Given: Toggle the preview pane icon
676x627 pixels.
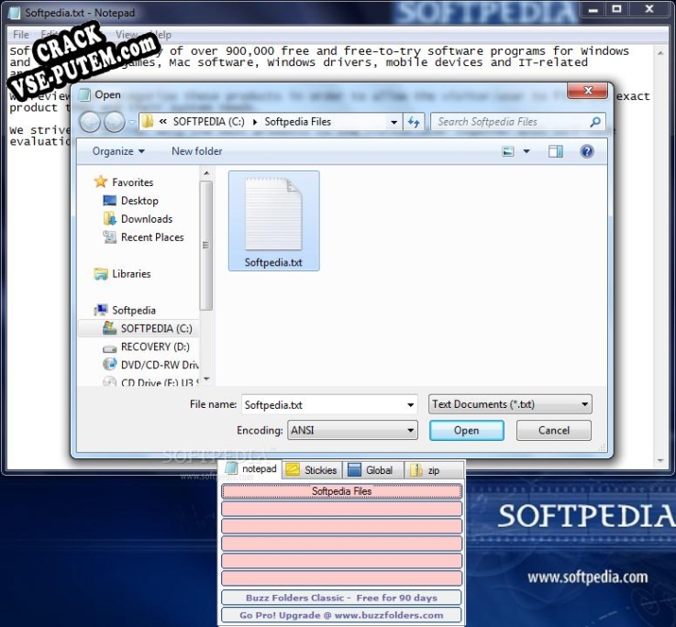Looking at the screenshot, I should 556,151.
